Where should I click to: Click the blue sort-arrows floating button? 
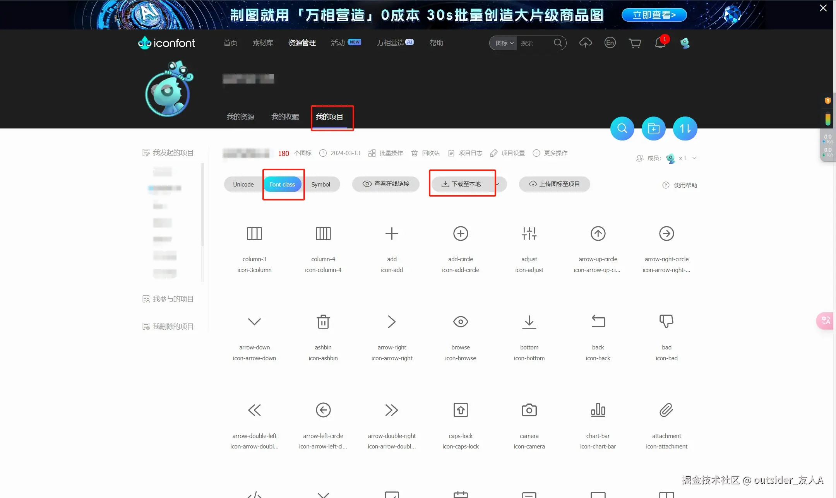click(685, 128)
